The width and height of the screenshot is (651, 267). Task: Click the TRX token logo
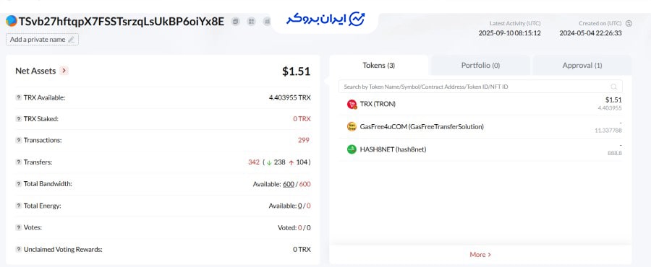pyautogui.click(x=352, y=105)
